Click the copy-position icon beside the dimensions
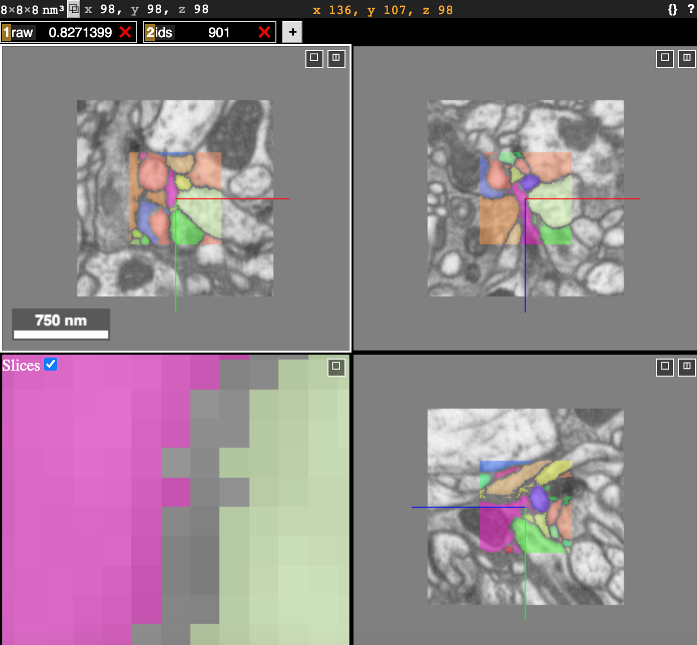The width and height of the screenshot is (697, 645). [74, 9]
